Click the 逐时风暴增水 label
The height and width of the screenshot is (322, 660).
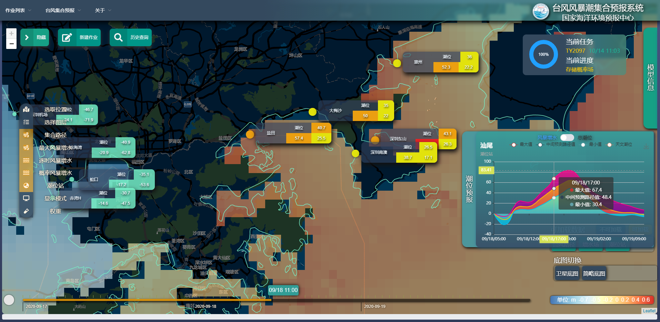[56, 160]
